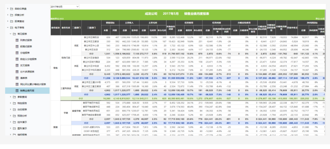Collapse the 常见报表 subfolder arrow
Image resolution: width=330 pixels, height=149 pixels.
(x=10, y=34)
